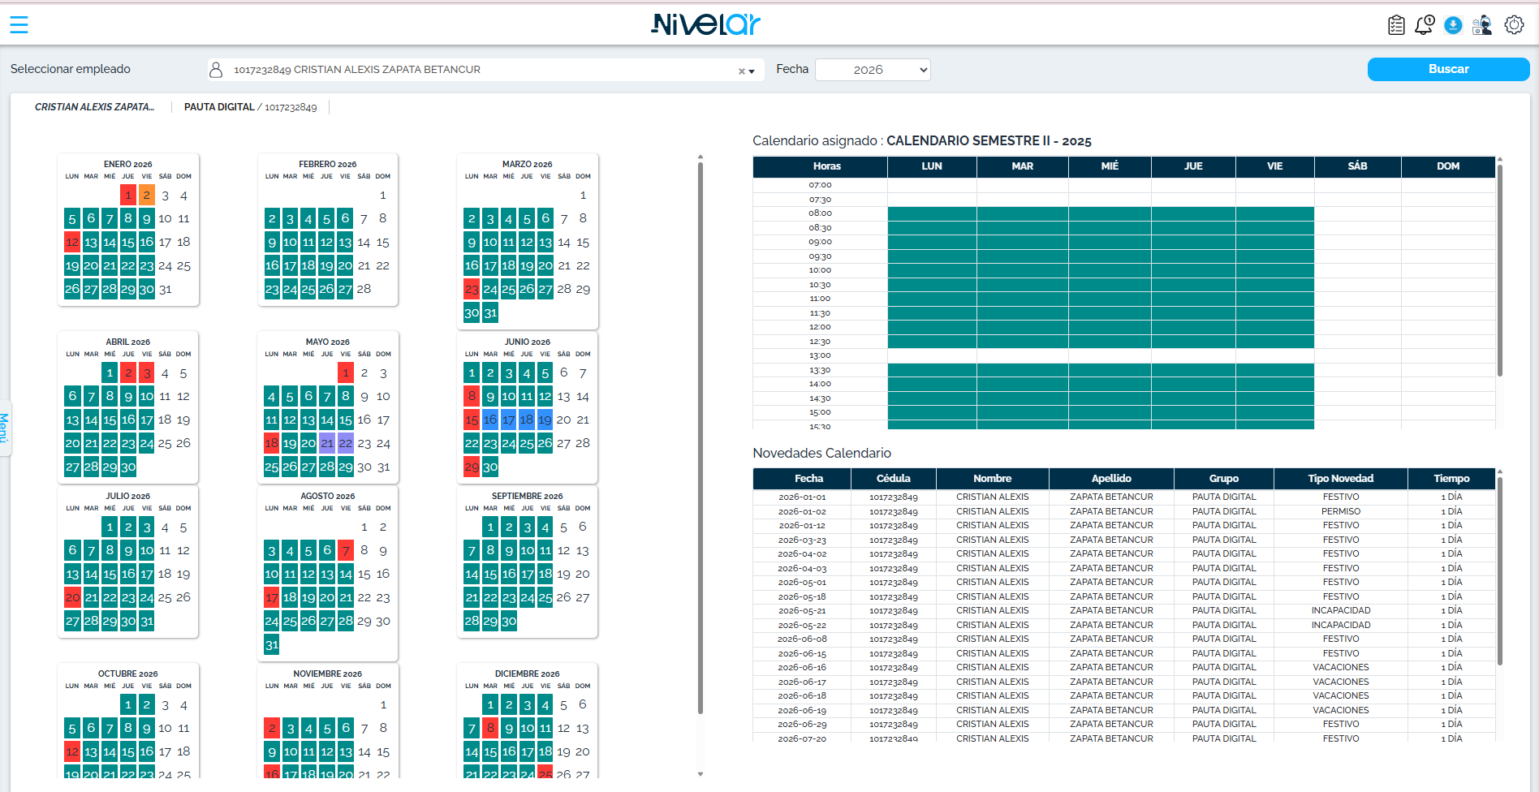Open the notifications bell icon
The image size is (1539, 792).
coord(1425,25)
